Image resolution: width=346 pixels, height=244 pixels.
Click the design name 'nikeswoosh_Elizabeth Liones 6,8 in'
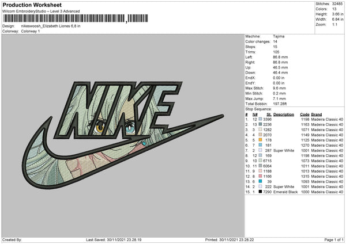51,26
